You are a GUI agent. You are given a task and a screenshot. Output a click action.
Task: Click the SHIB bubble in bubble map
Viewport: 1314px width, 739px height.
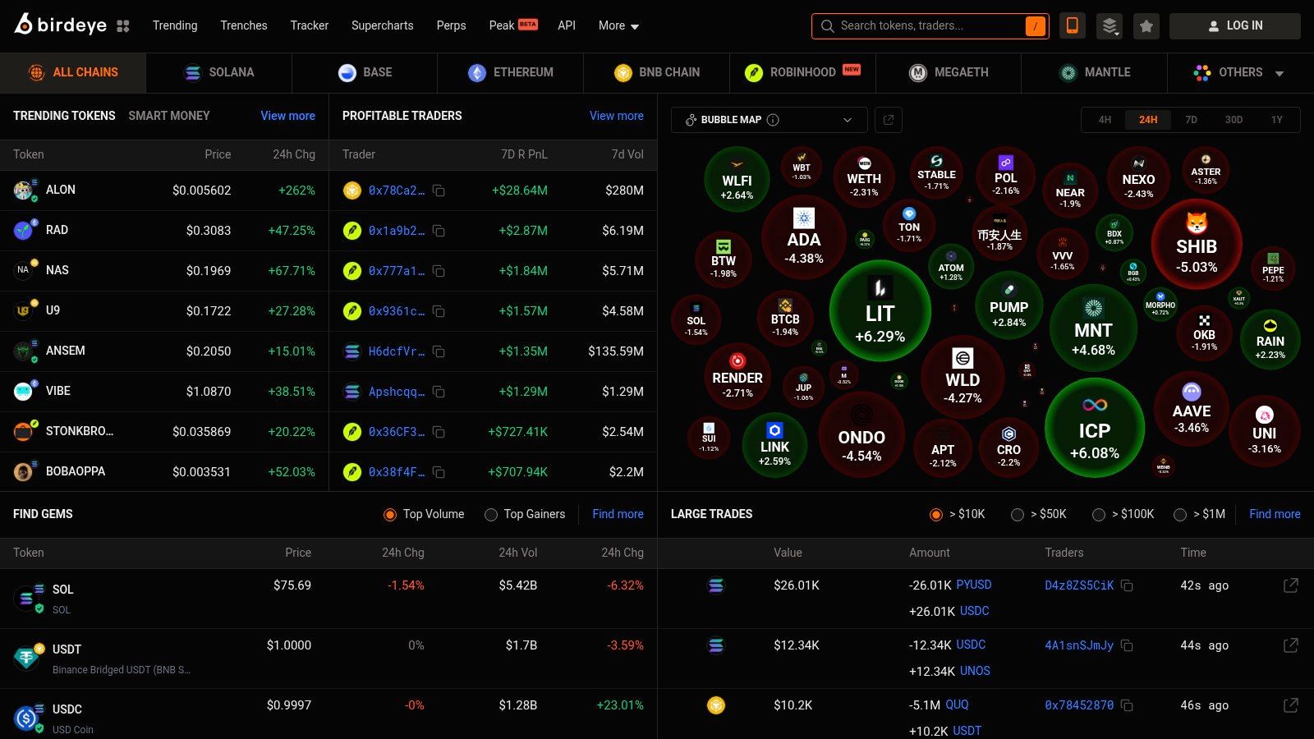click(1197, 244)
